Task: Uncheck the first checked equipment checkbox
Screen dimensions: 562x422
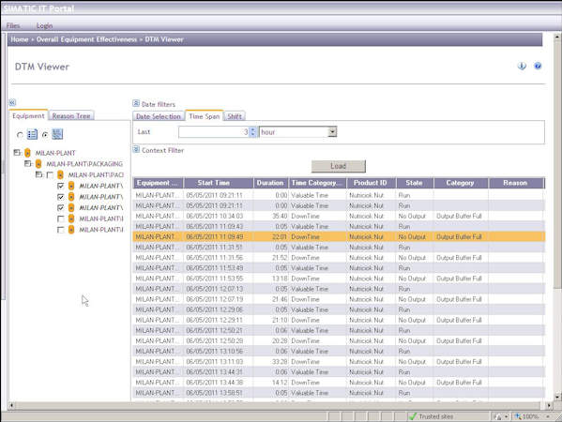Action: coord(61,186)
